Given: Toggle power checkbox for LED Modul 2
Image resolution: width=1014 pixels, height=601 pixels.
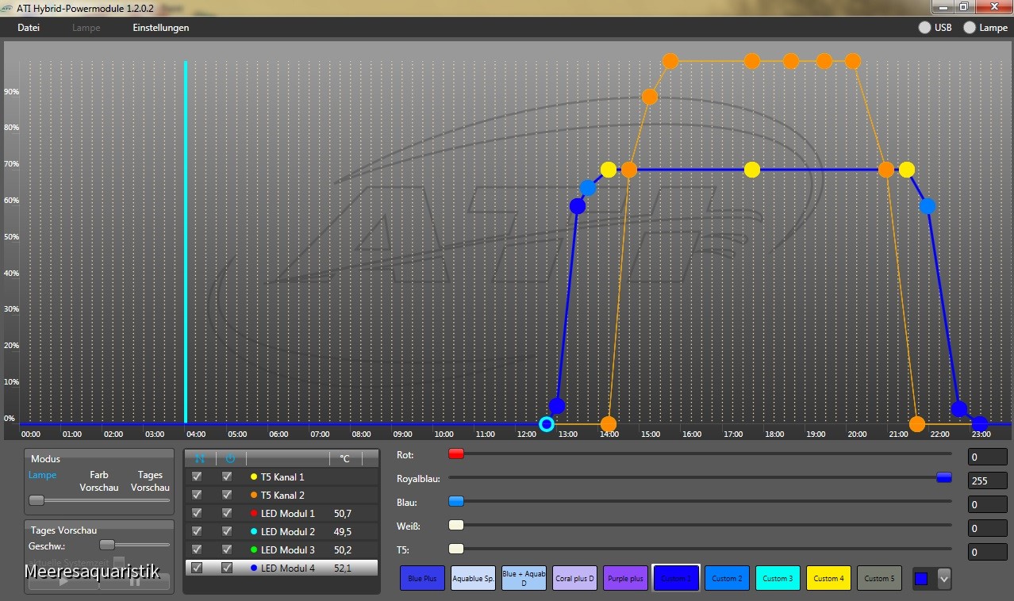Looking at the screenshot, I should click(x=227, y=531).
